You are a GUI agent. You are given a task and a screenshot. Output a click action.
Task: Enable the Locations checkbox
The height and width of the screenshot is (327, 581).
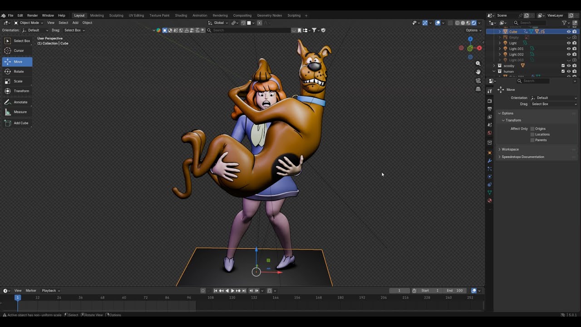(532, 134)
